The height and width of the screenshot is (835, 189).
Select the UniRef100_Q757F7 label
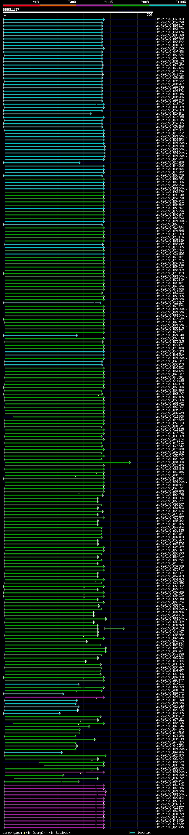(170, 517)
